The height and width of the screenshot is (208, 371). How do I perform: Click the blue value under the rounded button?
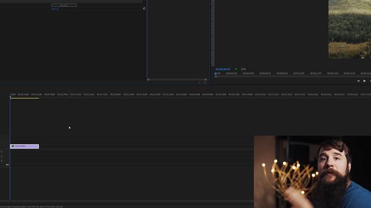point(54,9)
